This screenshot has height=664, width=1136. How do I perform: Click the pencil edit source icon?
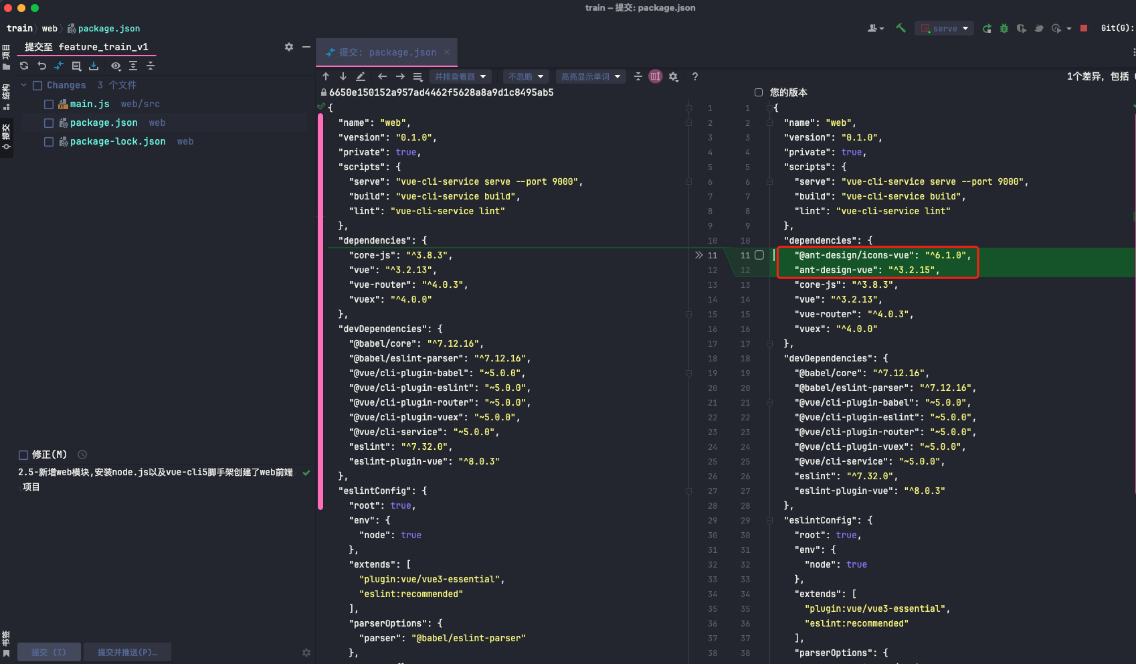(361, 76)
